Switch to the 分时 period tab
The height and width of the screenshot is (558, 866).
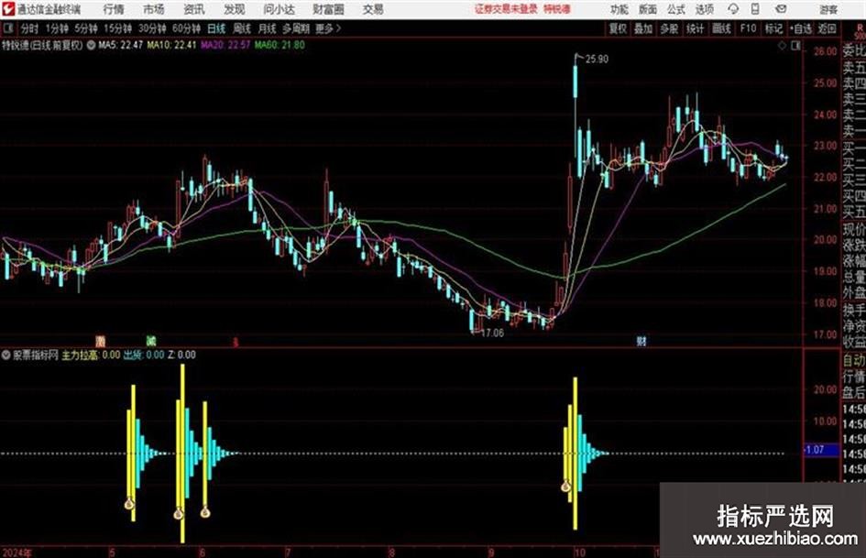click(x=30, y=28)
